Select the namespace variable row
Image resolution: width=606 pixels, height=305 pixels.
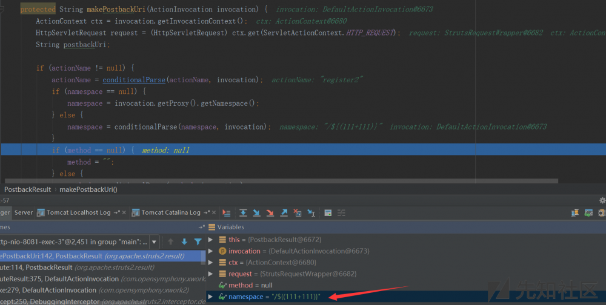[273, 297]
